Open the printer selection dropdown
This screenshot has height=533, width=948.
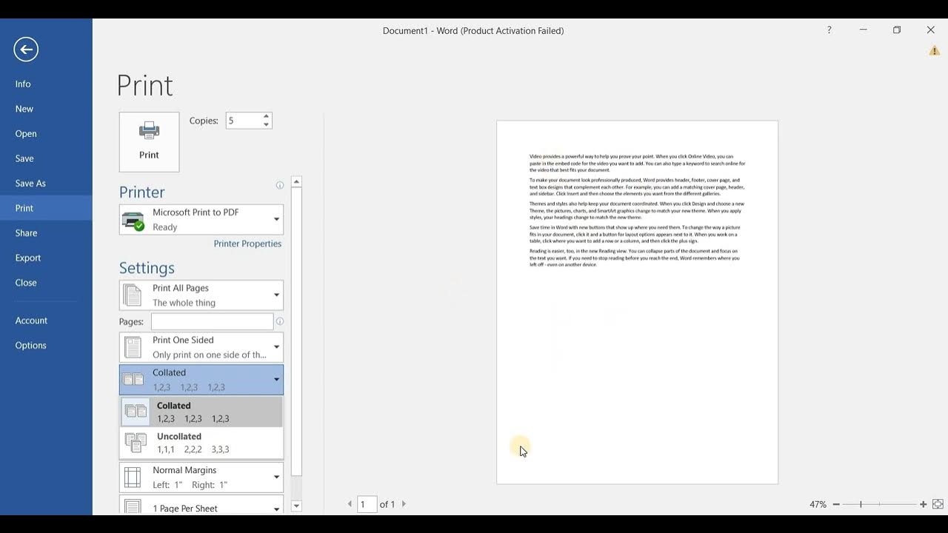276,220
